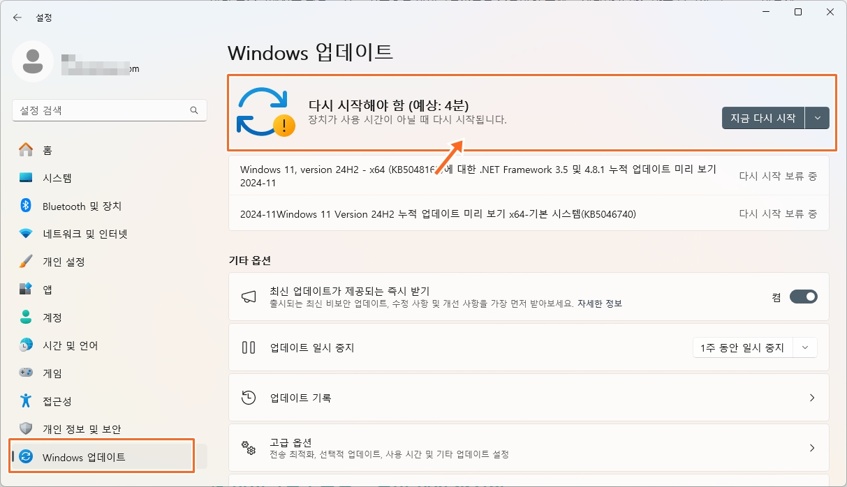Screen dimensions: 847x487
Task: Click the 1주 동안 일시 중지 button
Action: (744, 347)
